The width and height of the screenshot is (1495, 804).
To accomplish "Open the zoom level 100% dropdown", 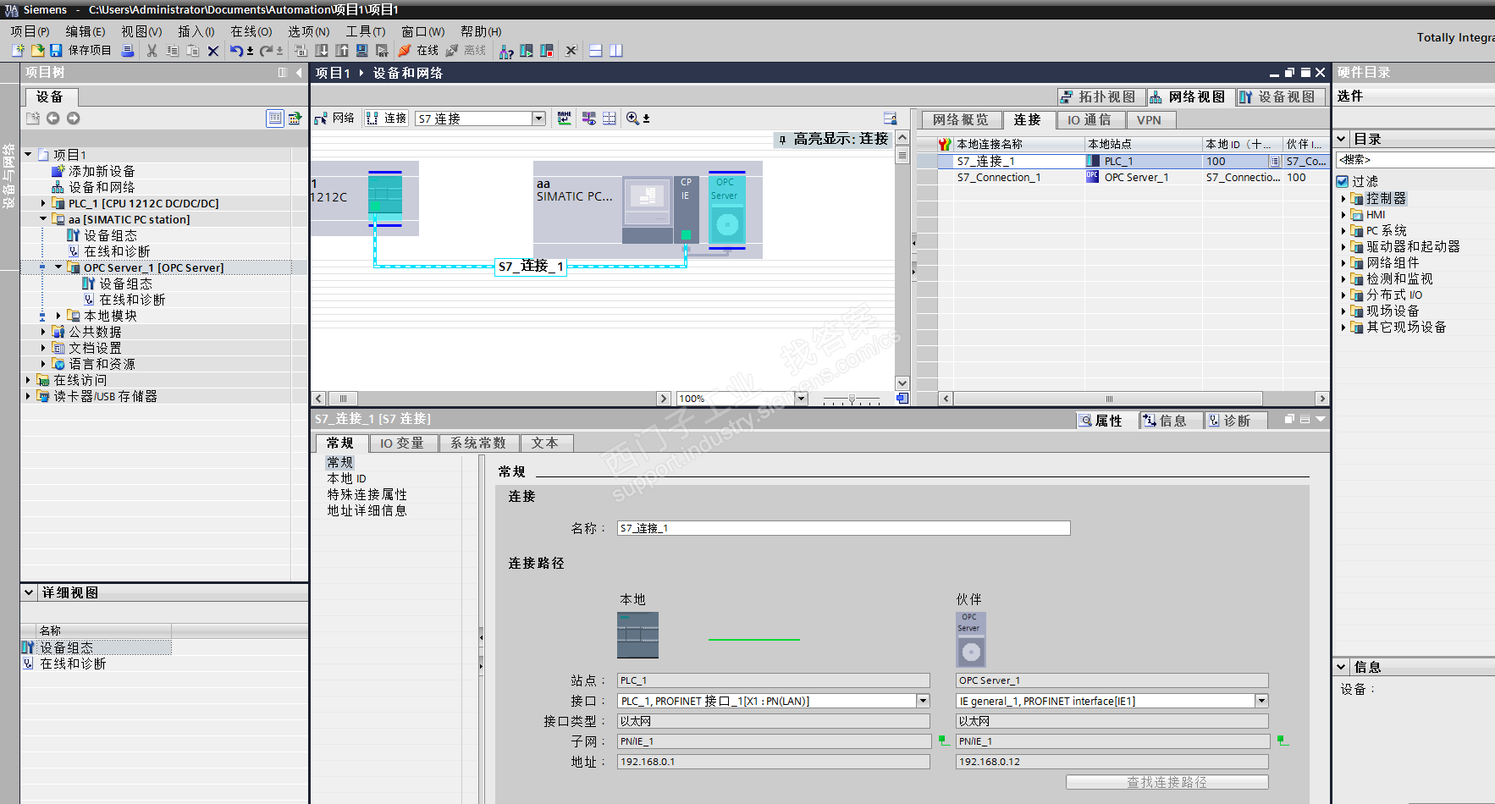I will pyautogui.click(x=801, y=399).
